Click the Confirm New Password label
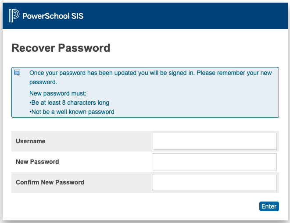Viewport: 290px width, 223px height. click(x=50, y=182)
